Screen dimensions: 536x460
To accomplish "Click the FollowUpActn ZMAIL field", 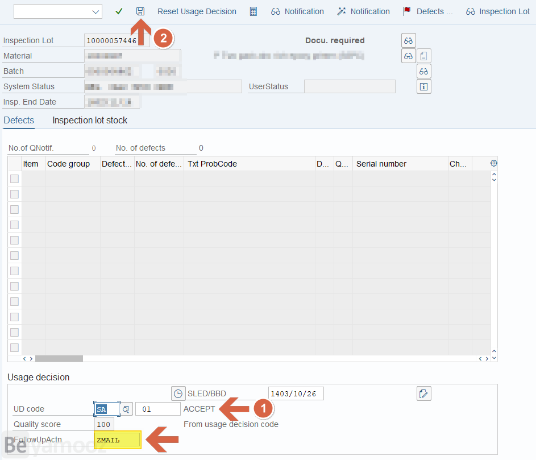I will (117, 440).
